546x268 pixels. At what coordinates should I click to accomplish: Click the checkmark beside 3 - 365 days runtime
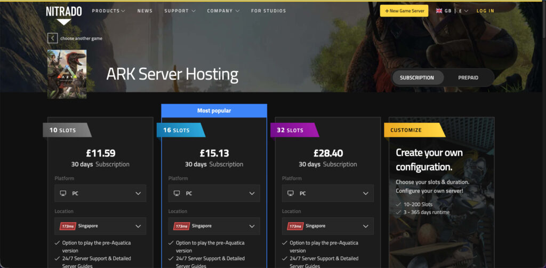pos(399,212)
